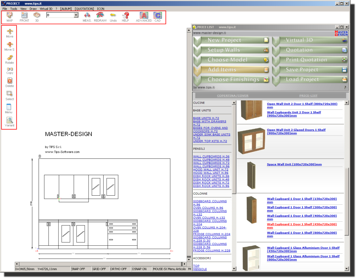
Task: Click the product list vertical scrollbar
Action: click(x=347, y=186)
